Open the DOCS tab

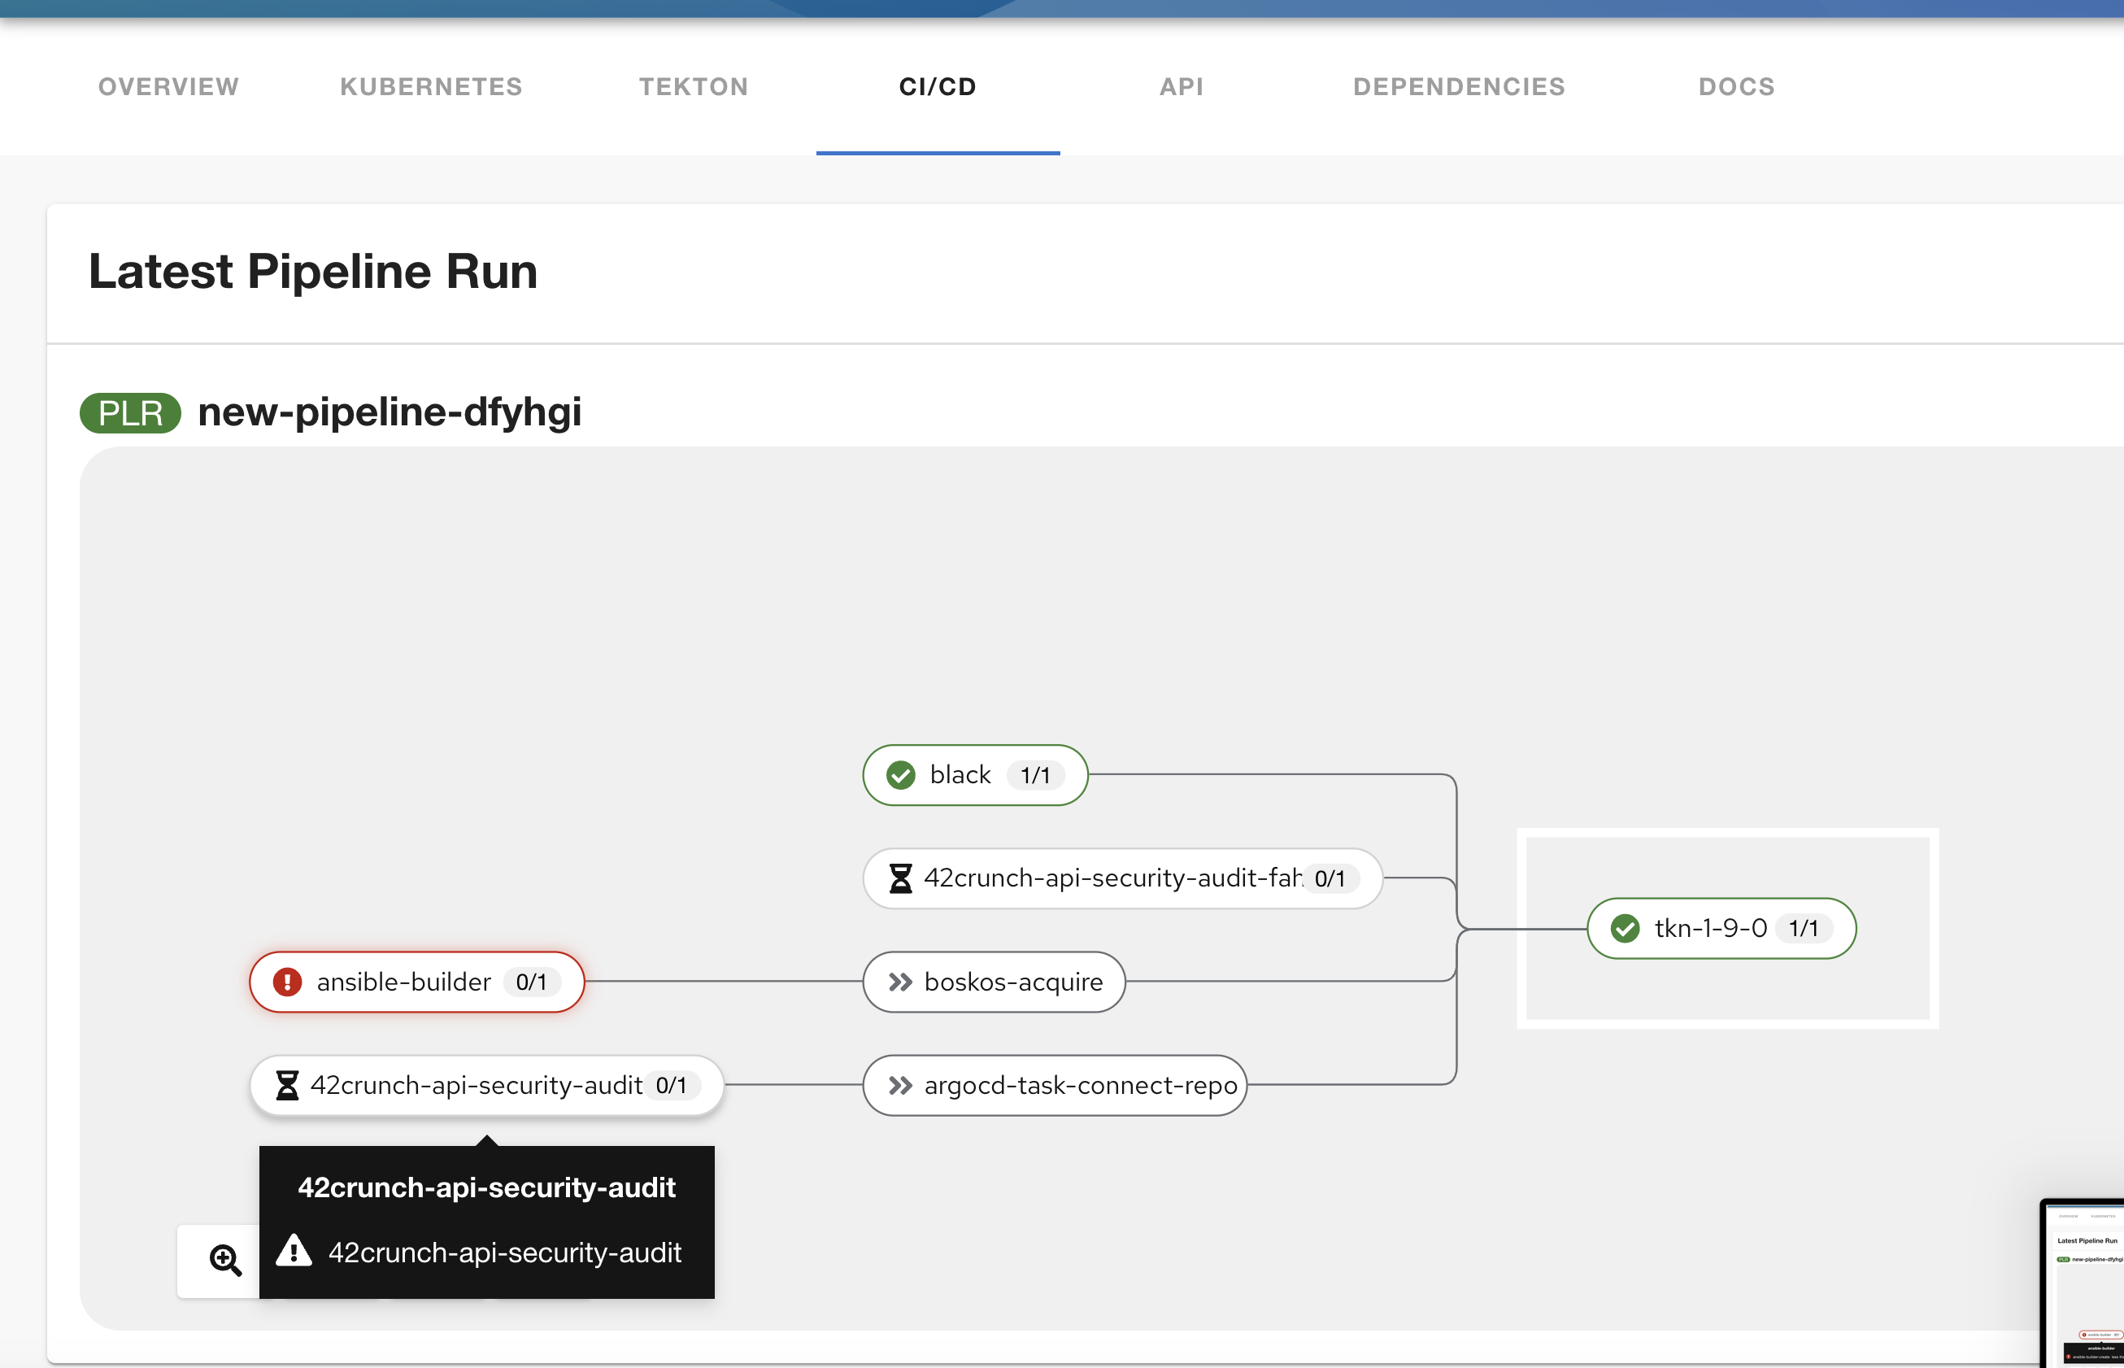tap(1736, 86)
